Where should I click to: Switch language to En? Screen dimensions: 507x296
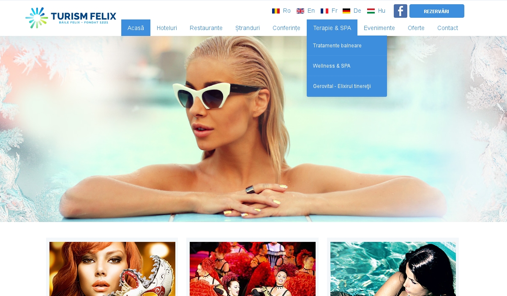pyautogui.click(x=311, y=11)
